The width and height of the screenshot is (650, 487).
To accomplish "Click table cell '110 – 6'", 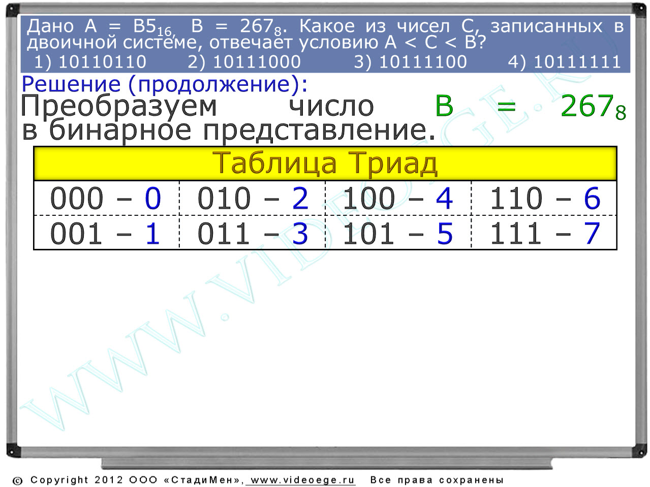I will 544,198.
